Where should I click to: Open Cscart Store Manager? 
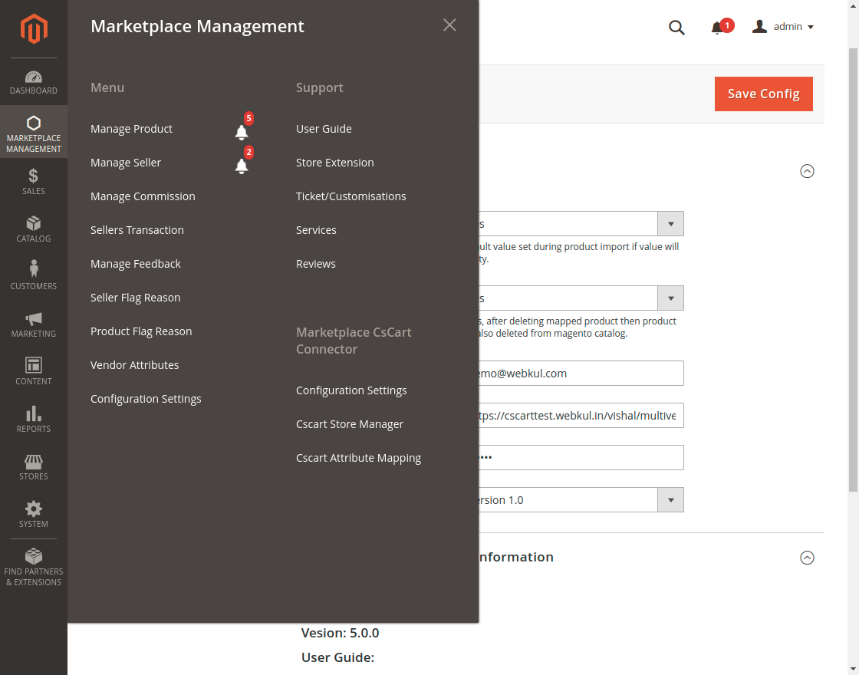click(350, 424)
